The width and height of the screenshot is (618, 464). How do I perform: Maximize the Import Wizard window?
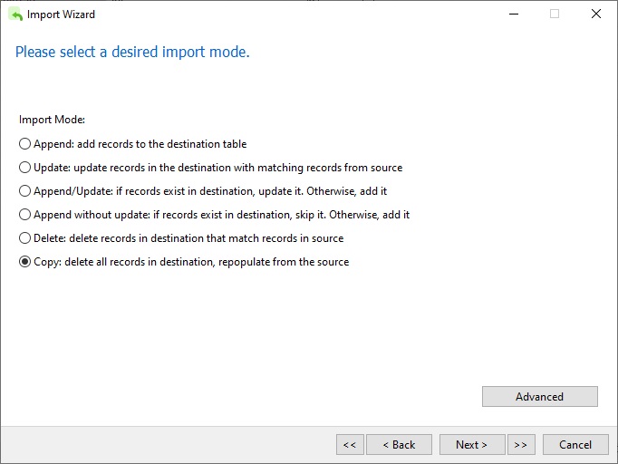[x=555, y=14]
